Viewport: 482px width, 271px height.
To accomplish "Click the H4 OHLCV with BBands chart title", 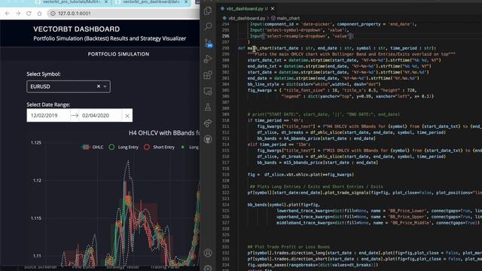I will pos(164,132).
